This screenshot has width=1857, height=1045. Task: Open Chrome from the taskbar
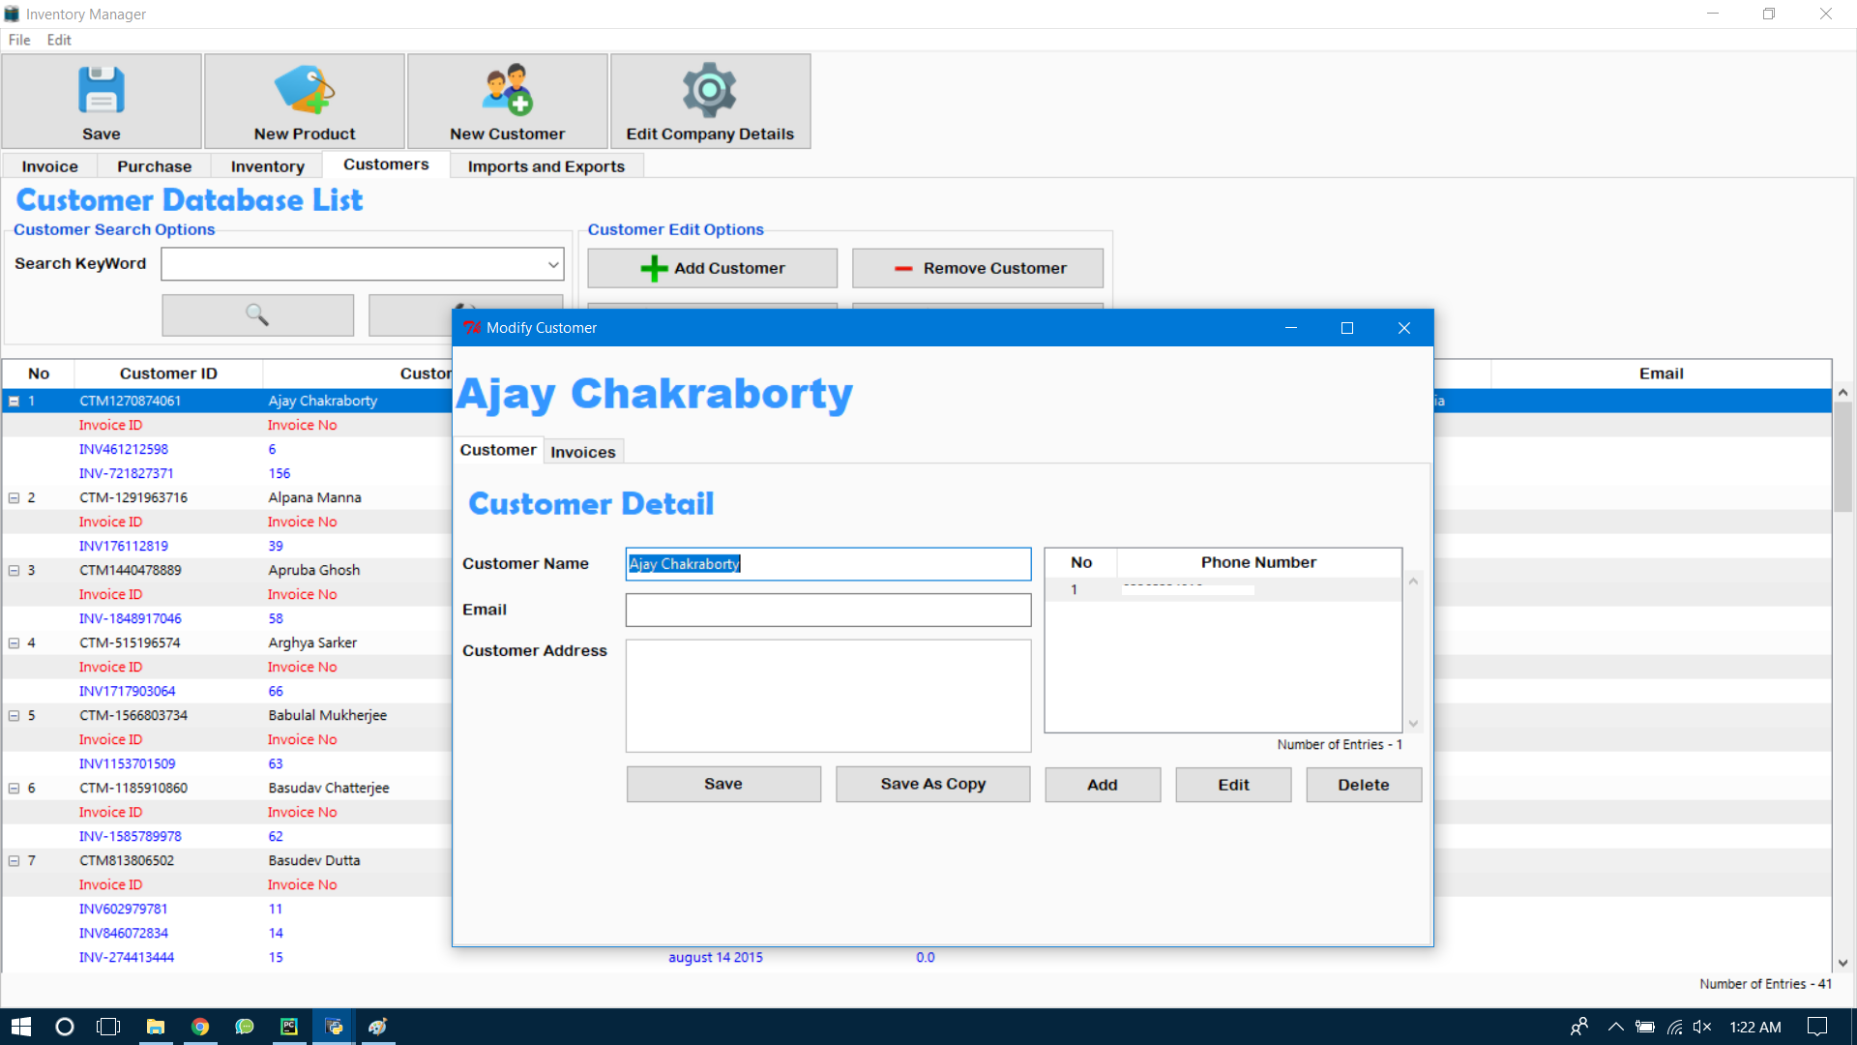(200, 1027)
